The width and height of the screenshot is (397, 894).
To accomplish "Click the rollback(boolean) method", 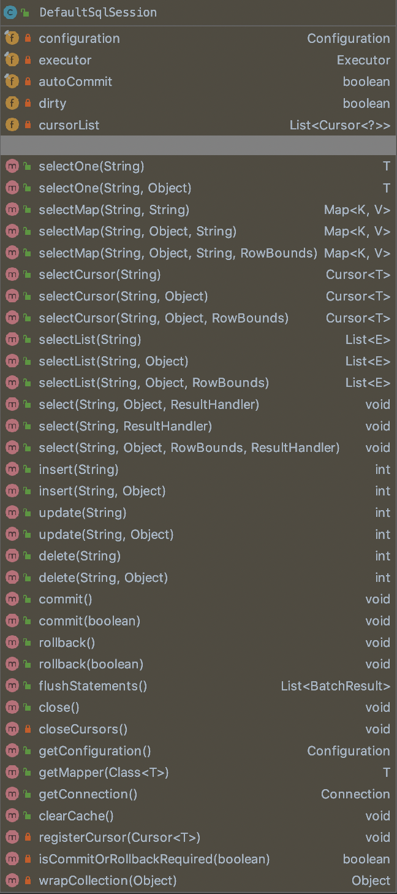I will point(91,664).
